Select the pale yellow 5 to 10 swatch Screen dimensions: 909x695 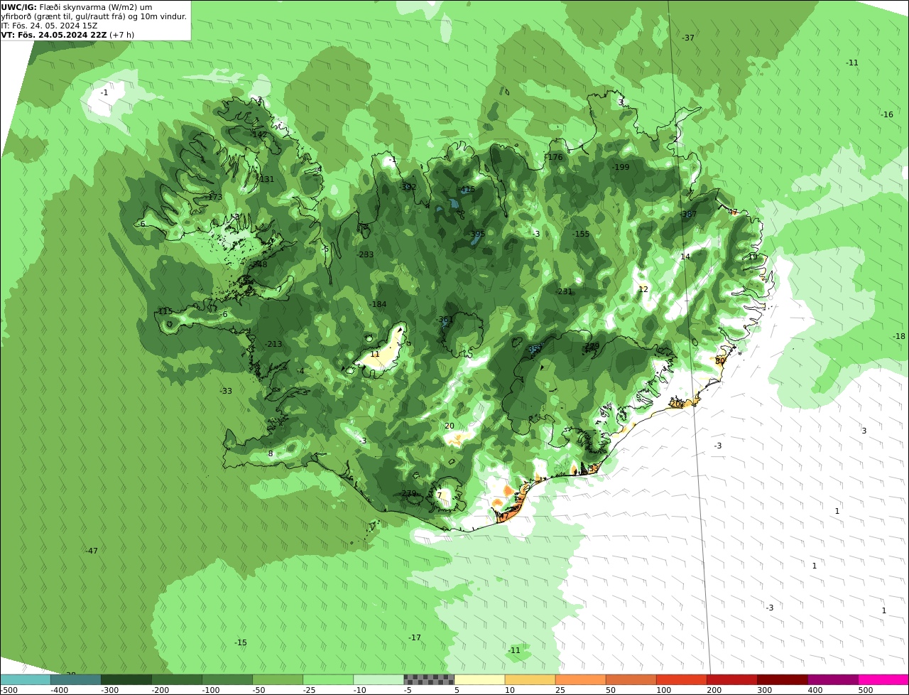coord(479,679)
